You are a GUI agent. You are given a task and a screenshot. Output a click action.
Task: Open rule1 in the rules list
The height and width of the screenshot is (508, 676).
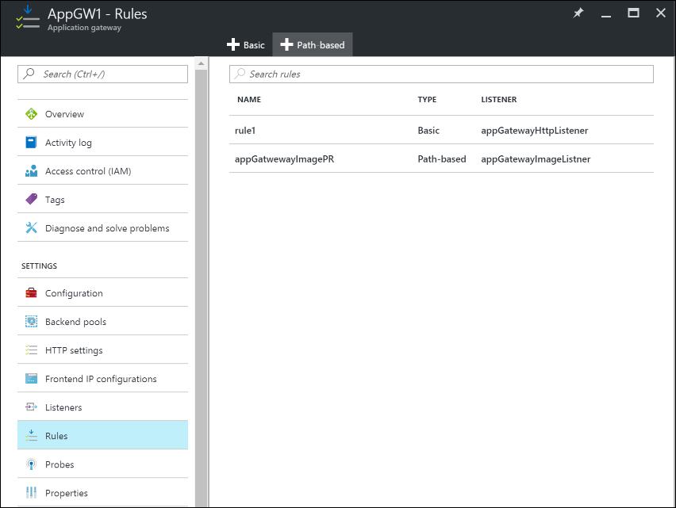[246, 130]
